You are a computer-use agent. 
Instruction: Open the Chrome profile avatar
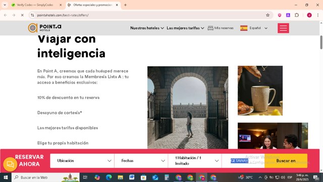click(x=309, y=15)
